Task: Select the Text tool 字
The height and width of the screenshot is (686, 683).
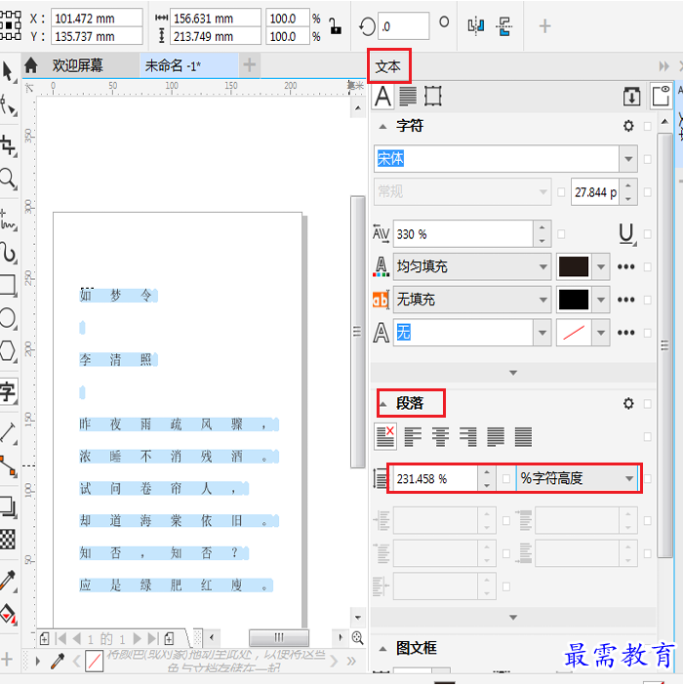Action: pos(8,391)
